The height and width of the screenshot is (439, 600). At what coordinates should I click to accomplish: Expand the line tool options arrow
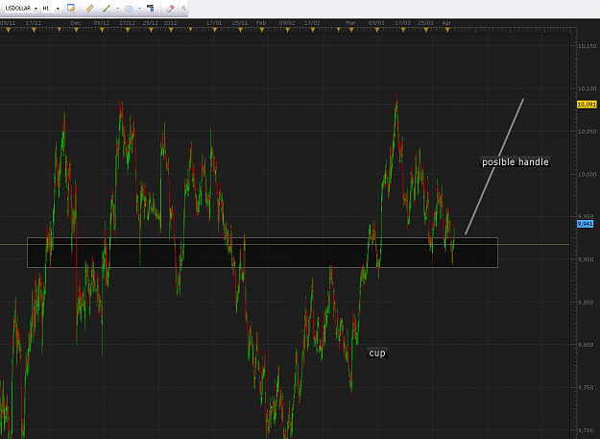point(117,8)
